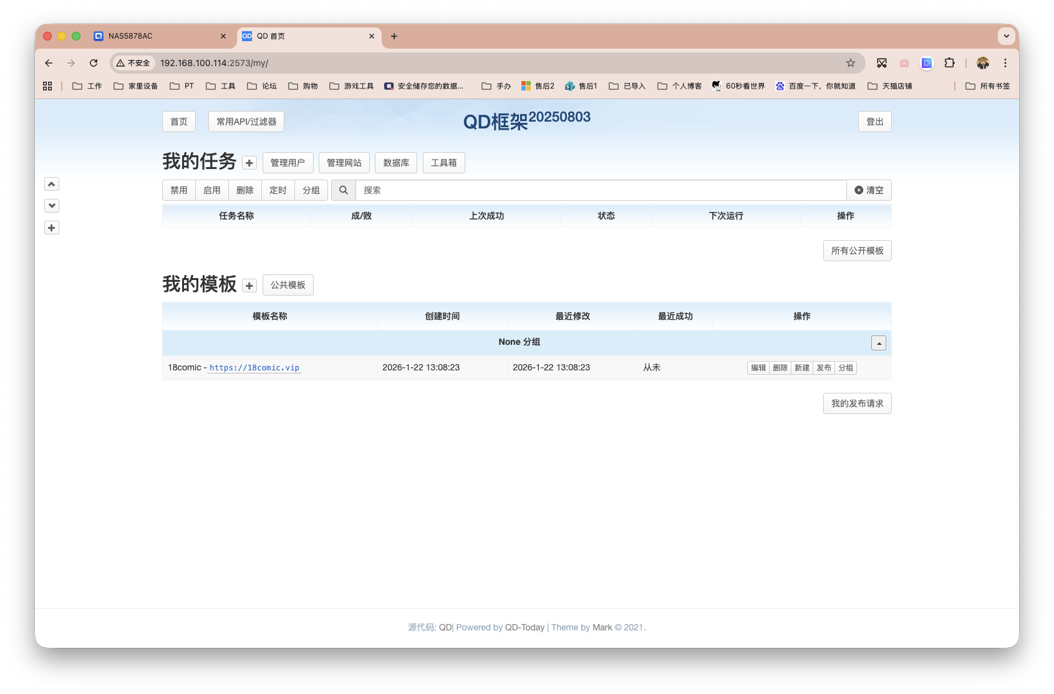
Task: Open the https://18comic.vip link
Action: [x=254, y=368]
